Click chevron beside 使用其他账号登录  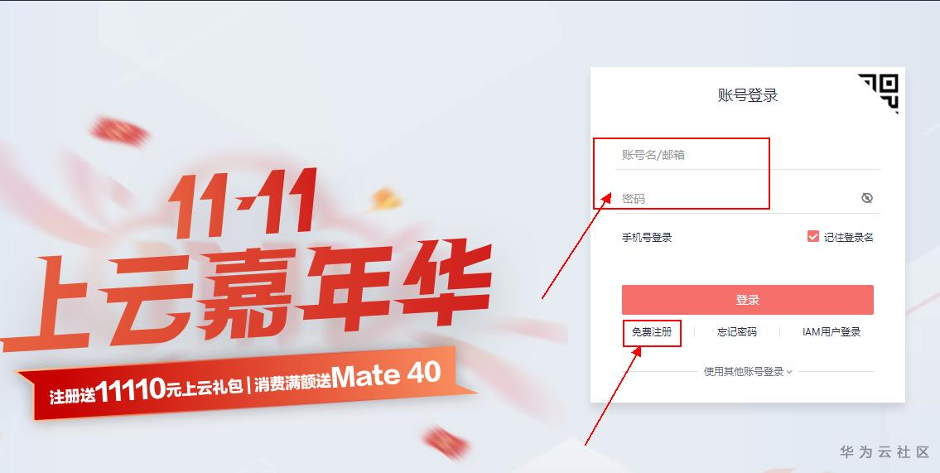pyautogui.click(x=789, y=372)
